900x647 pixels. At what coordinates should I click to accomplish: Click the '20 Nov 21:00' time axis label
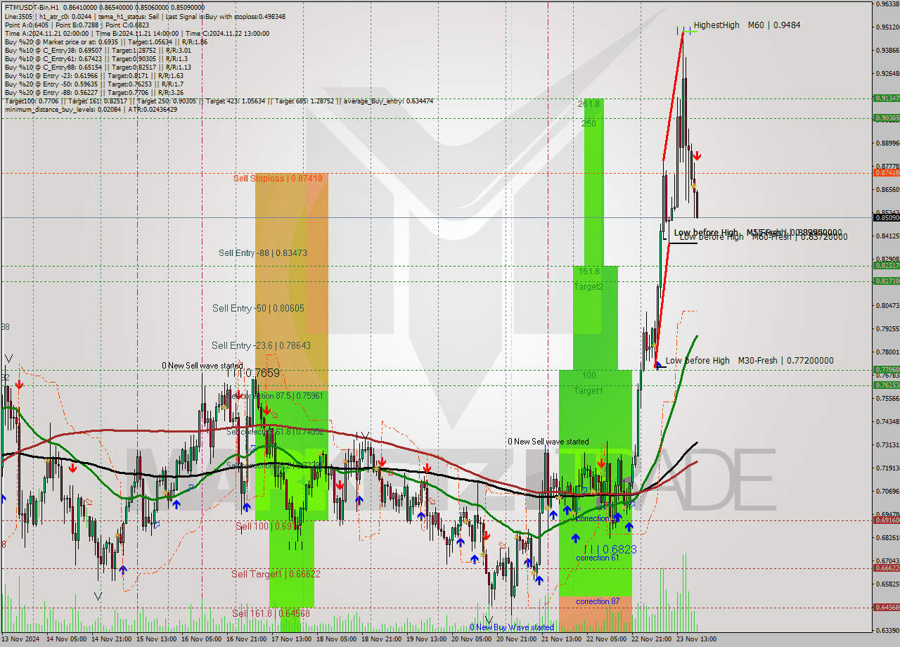click(517, 639)
